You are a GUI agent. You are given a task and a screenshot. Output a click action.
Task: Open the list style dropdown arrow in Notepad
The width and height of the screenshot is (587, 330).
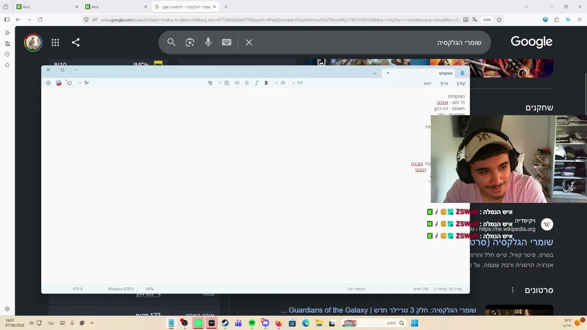coord(276,83)
